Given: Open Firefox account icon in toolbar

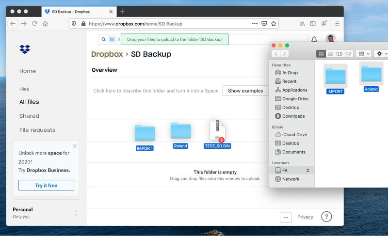Looking at the screenshot, I should pyautogui.click(x=324, y=23).
